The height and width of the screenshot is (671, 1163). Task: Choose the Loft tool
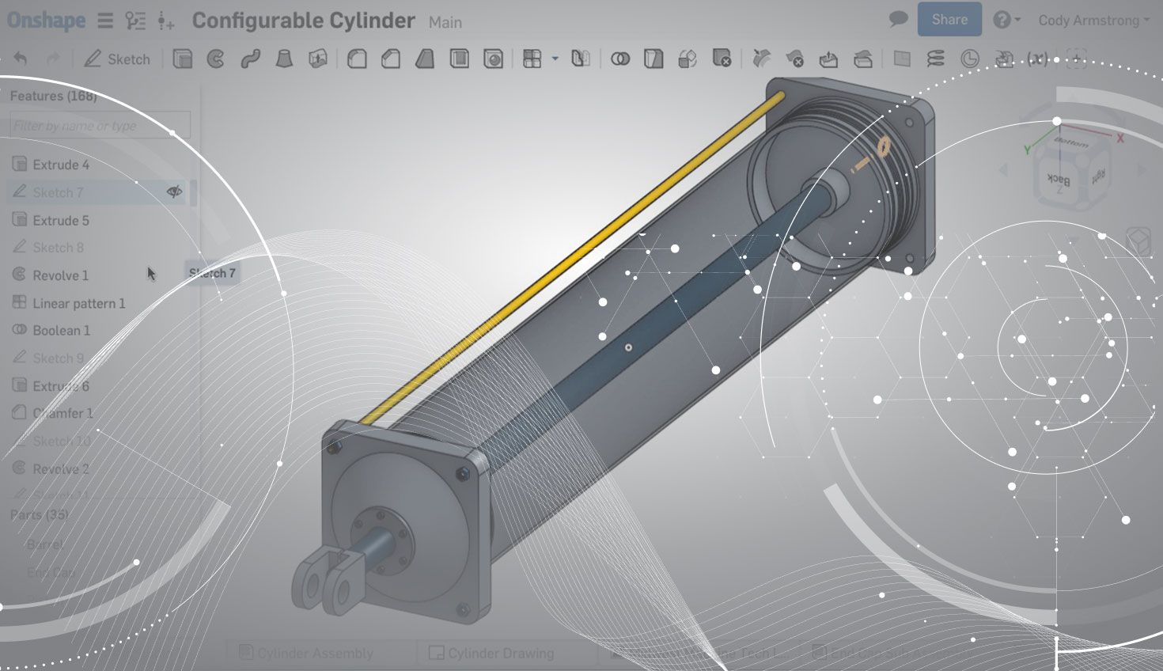pyautogui.click(x=284, y=59)
